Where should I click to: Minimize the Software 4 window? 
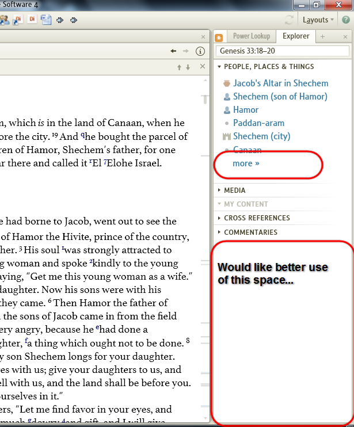pos(302,5)
